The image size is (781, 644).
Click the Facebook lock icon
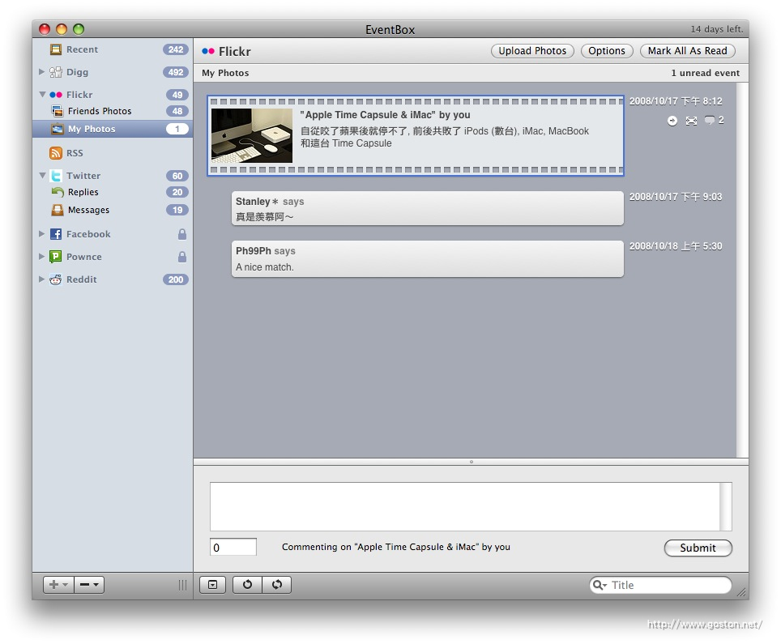(x=182, y=234)
